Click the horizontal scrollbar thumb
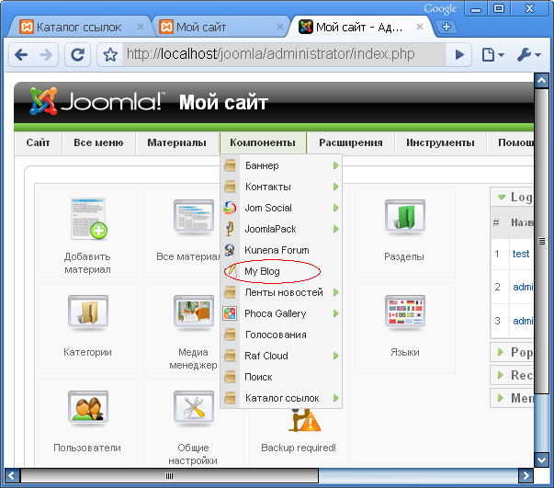The height and width of the screenshot is (488, 554). [x=169, y=476]
